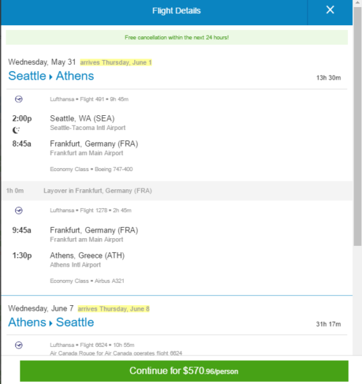The width and height of the screenshot is (362, 384).
Task: Click 'arrives Thursday, June 8' highlight
Action: 114,309
